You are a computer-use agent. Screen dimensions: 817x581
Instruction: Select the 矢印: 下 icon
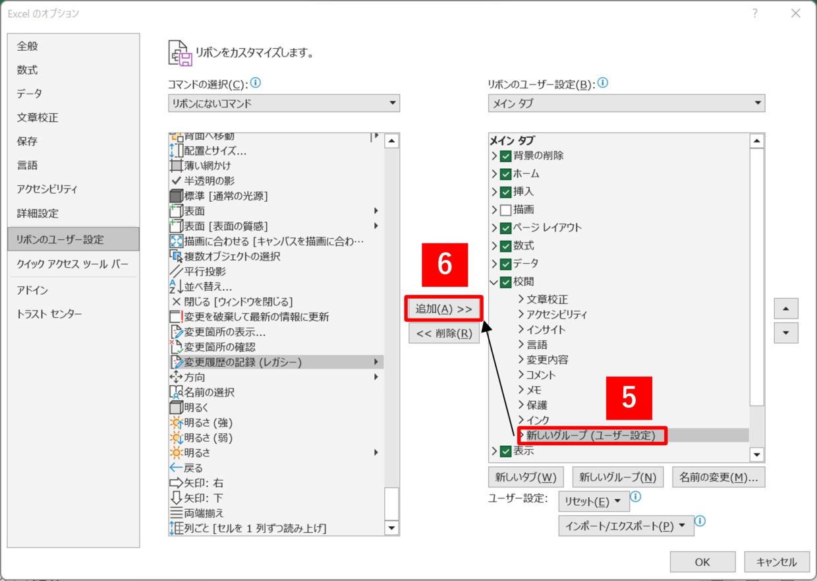[176, 498]
